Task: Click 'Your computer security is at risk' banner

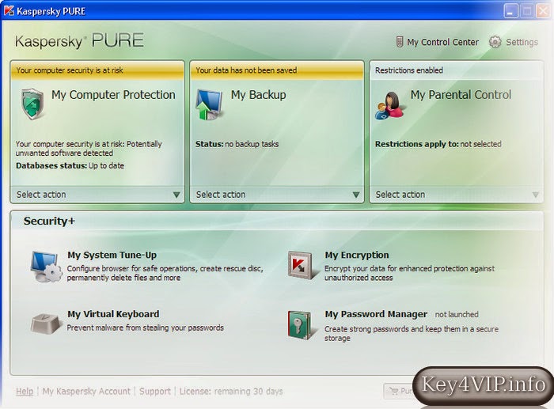Action: point(97,70)
